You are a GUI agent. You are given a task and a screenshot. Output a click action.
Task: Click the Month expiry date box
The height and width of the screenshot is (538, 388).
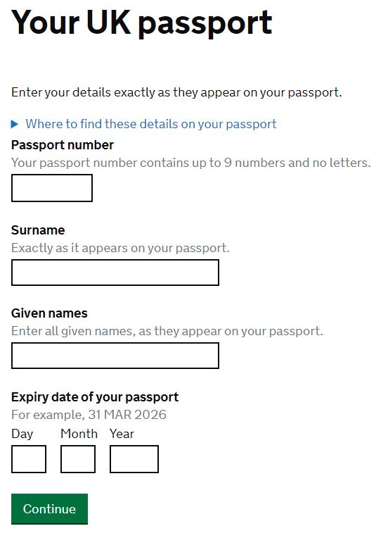[78, 459]
